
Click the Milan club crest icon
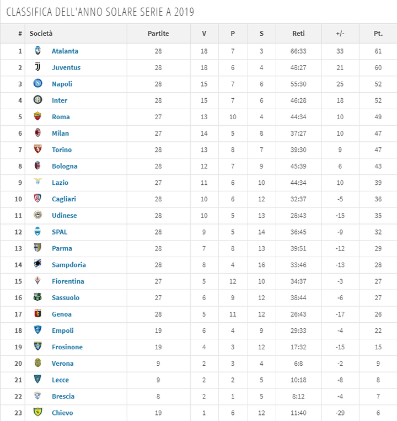click(37, 133)
